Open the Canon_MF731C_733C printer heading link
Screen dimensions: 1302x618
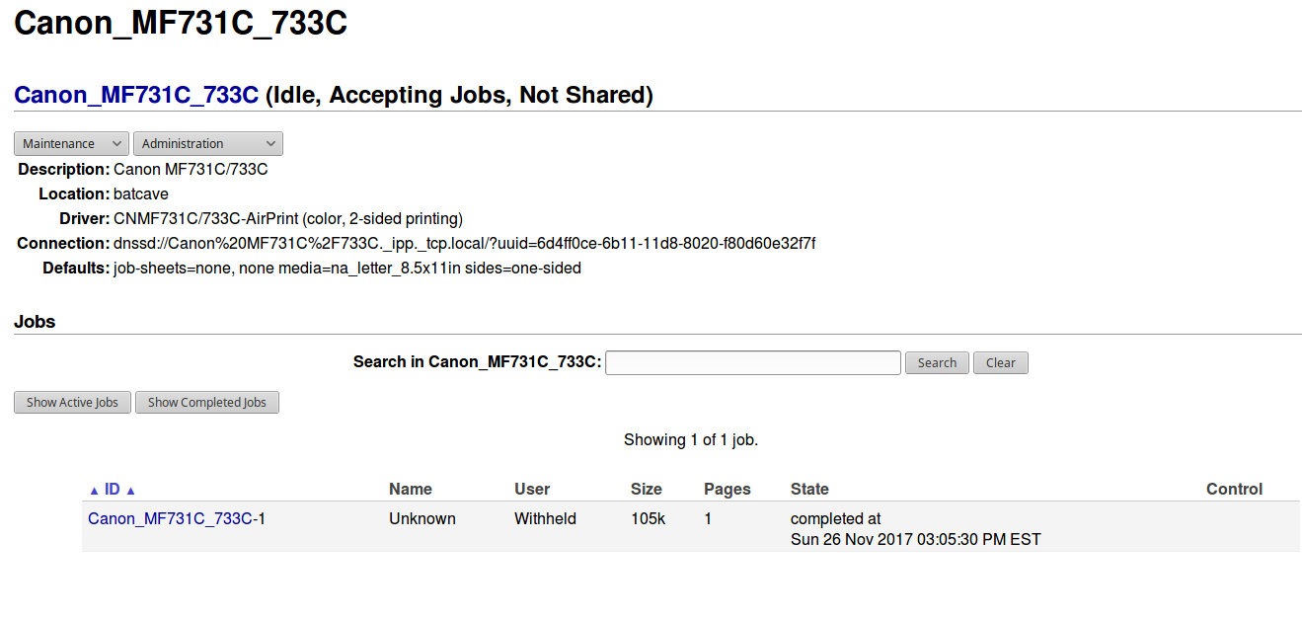(136, 95)
